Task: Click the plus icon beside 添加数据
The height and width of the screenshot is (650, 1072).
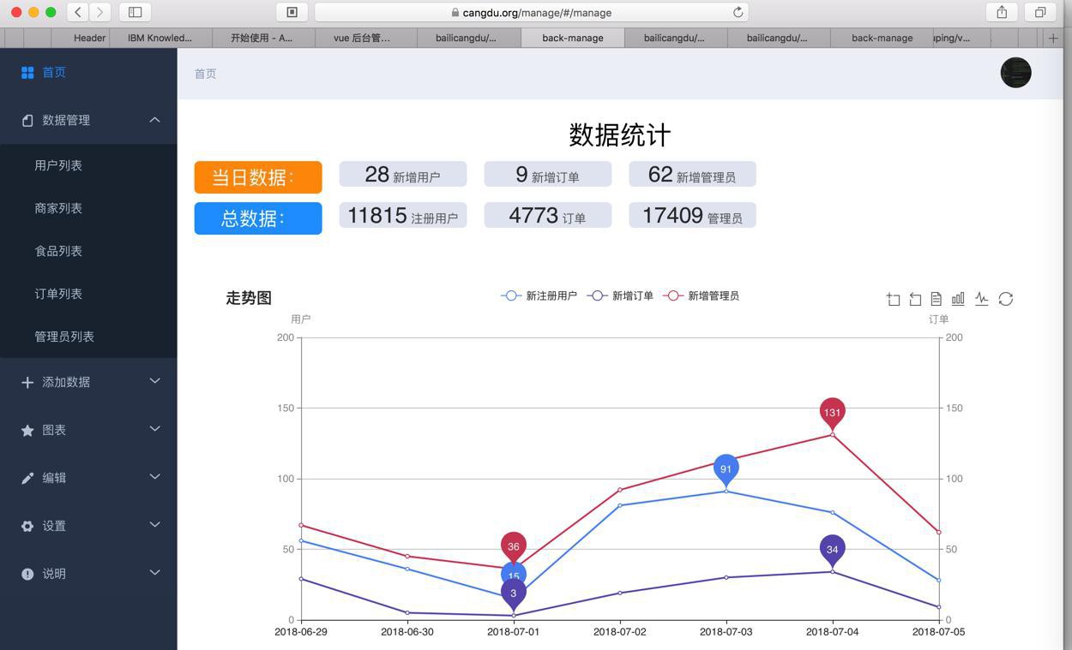Action: tap(27, 382)
